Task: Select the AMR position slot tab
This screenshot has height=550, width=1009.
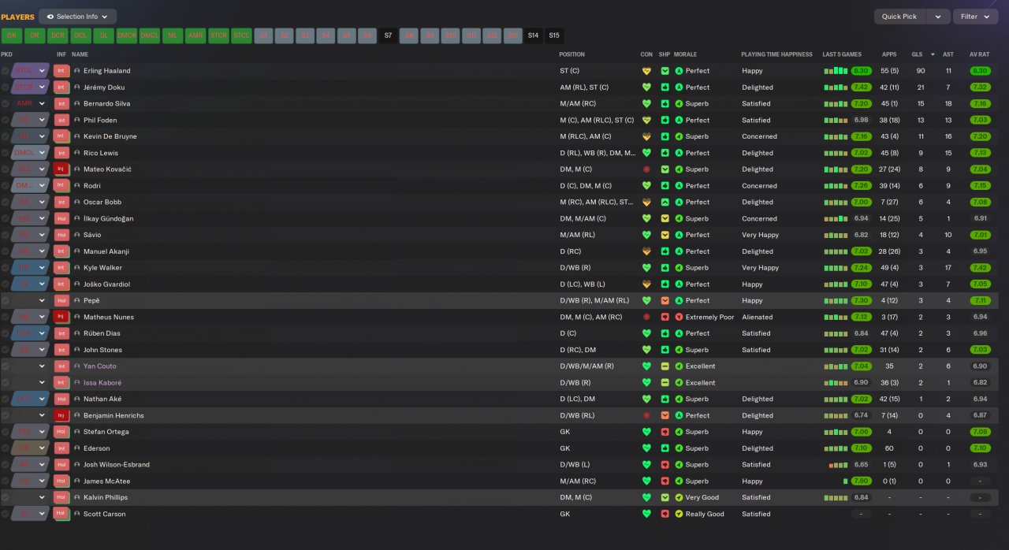Action: click(x=195, y=35)
